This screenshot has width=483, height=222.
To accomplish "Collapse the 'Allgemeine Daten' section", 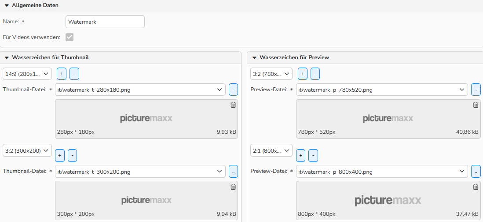I will point(7,6).
